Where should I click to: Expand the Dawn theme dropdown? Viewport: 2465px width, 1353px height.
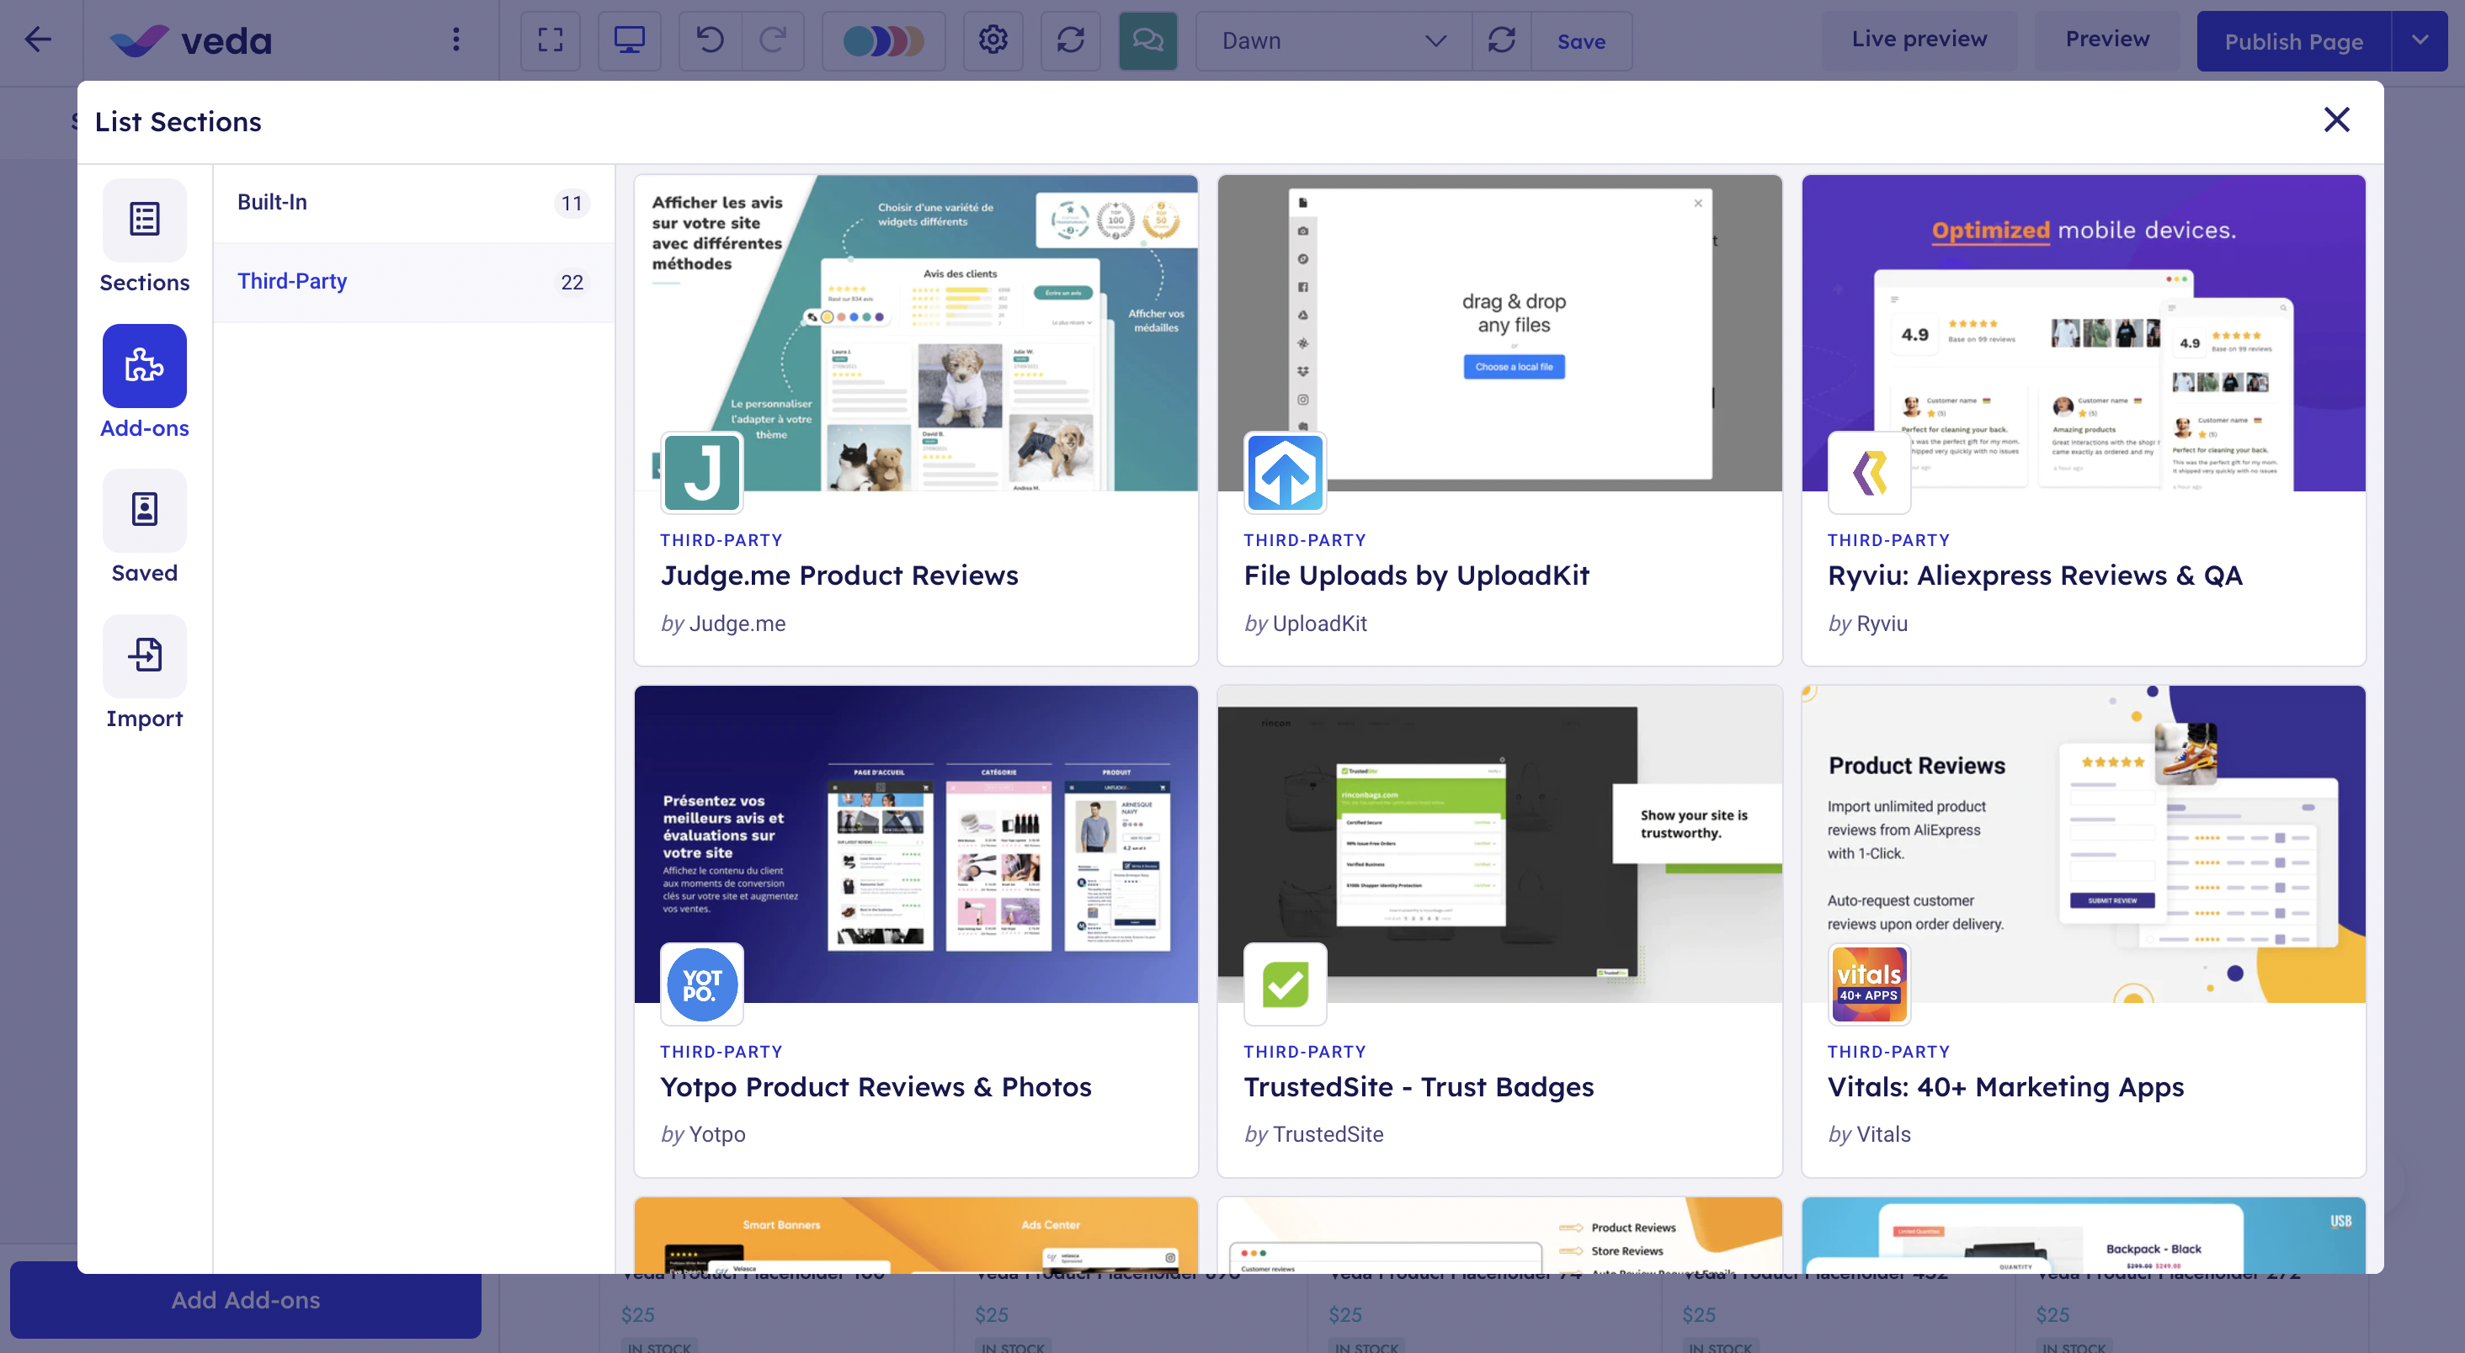1332,40
